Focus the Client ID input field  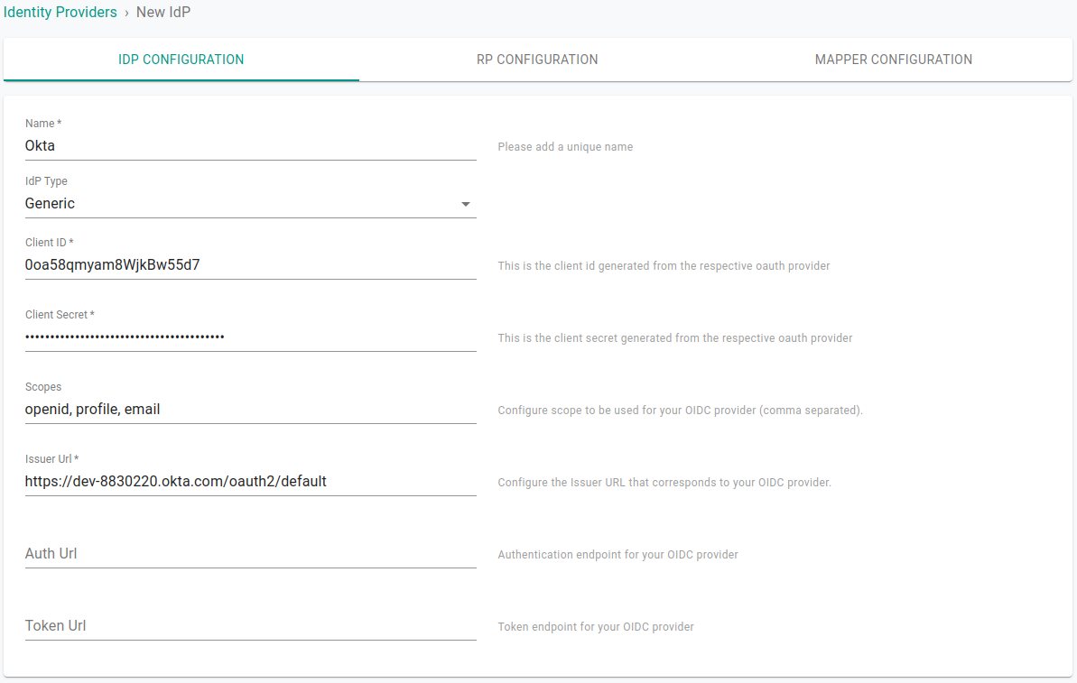pos(251,265)
